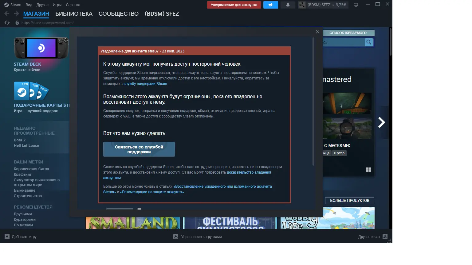Open Hell Let Loose from recently viewed
Image resolution: width=472 pixels, height=265 pixels.
[26, 146]
